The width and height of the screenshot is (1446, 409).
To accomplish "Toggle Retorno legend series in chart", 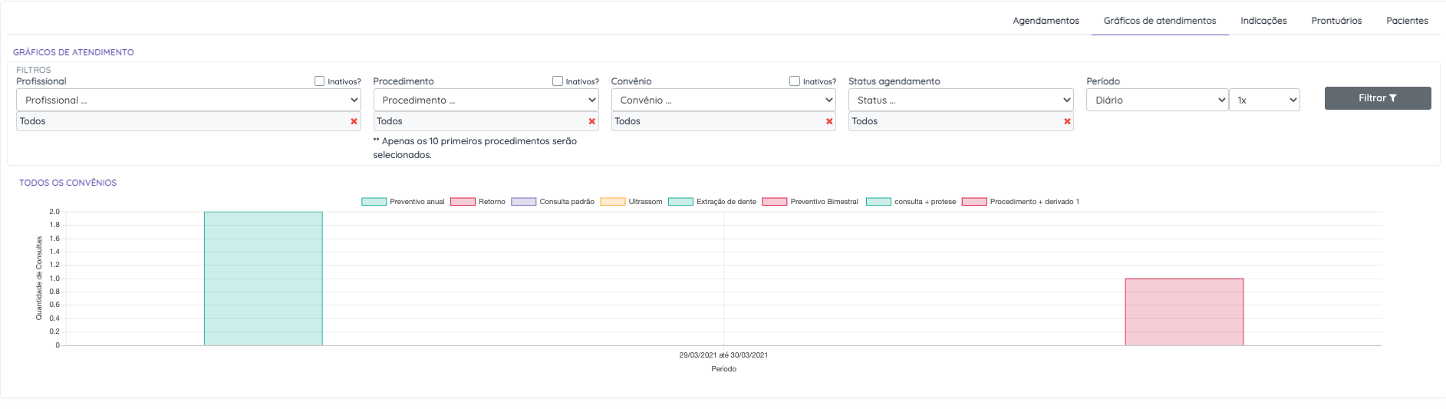I will pyautogui.click(x=478, y=202).
